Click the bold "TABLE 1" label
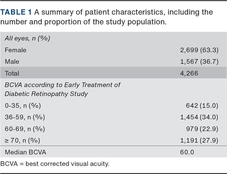 click(x=16, y=12)
